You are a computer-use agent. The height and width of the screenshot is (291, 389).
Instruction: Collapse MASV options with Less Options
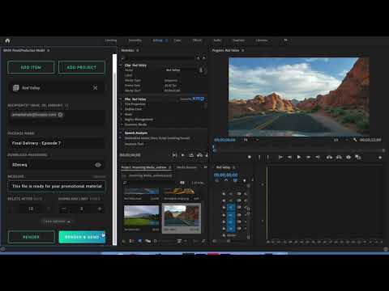[x=57, y=221]
